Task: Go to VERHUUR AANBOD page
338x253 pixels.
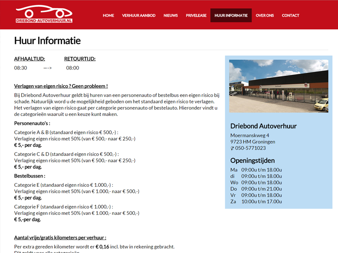Action: tap(138, 16)
